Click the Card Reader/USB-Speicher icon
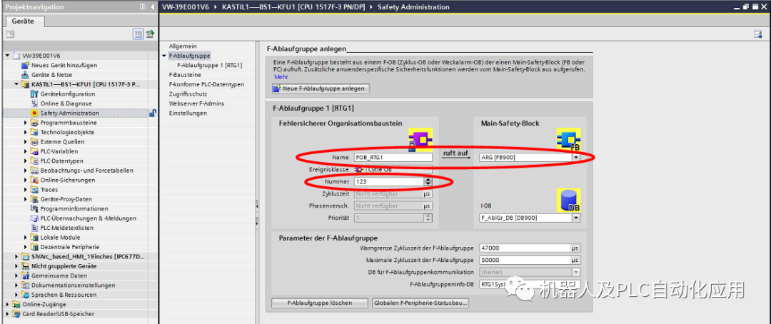771x324 pixels. 16,314
